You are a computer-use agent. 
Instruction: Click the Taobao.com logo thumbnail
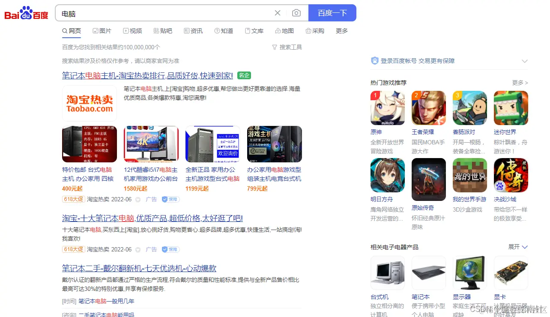pyautogui.click(x=90, y=104)
